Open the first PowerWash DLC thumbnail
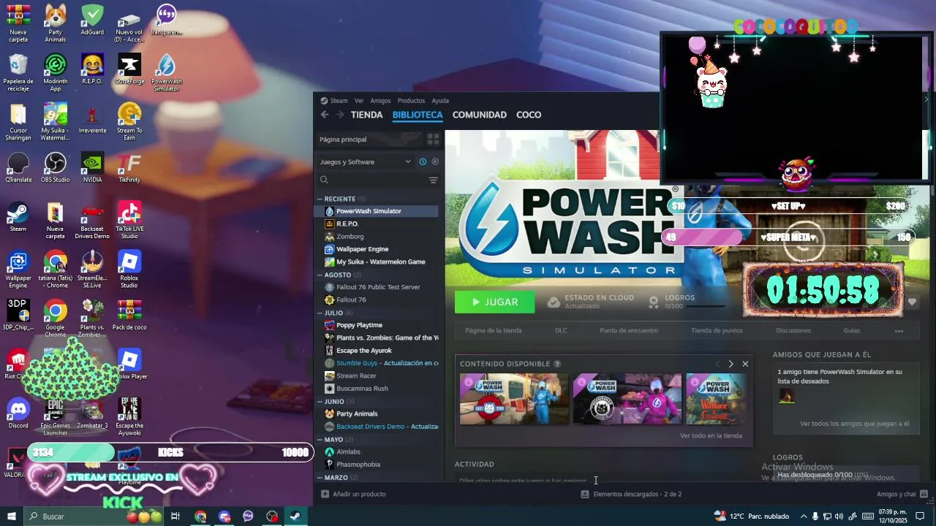The width and height of the screenshot is (936, 526). click(514, 399)
